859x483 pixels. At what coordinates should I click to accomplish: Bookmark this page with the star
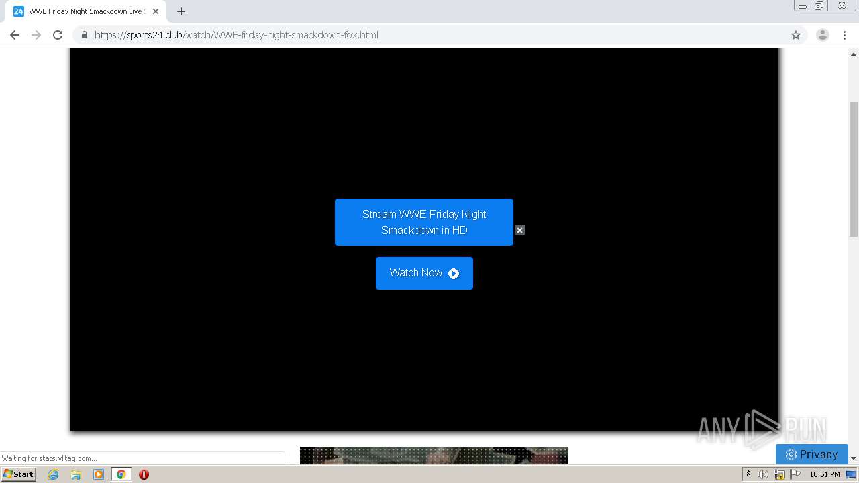[x=796, y=35]
